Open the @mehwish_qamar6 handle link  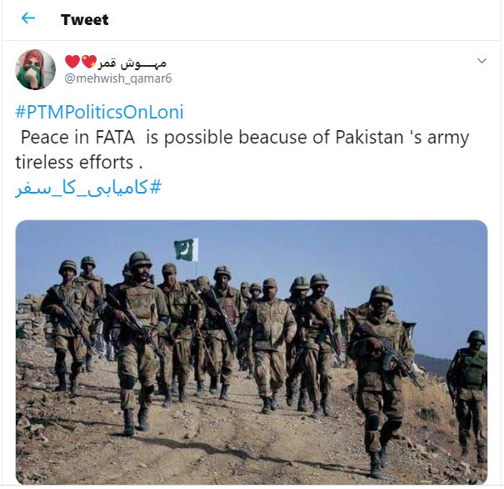pos(118,78)
